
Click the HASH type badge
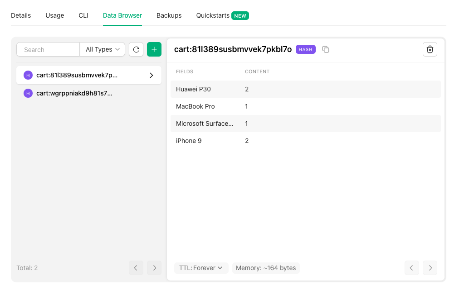pos(306,49)
